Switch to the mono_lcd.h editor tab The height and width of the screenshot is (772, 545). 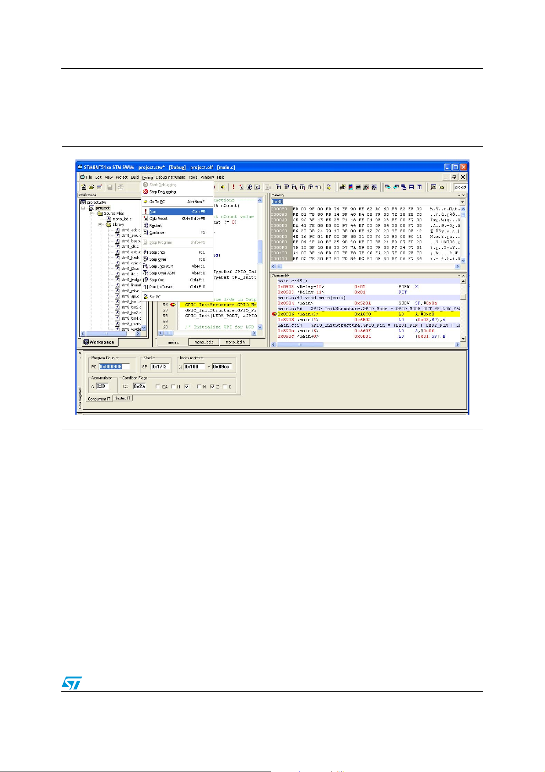235,342
